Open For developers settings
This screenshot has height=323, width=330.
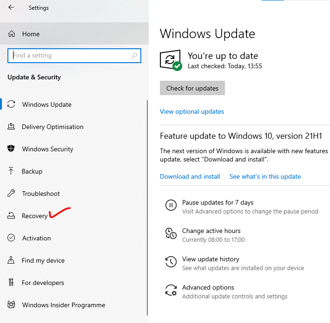[73, 283]
